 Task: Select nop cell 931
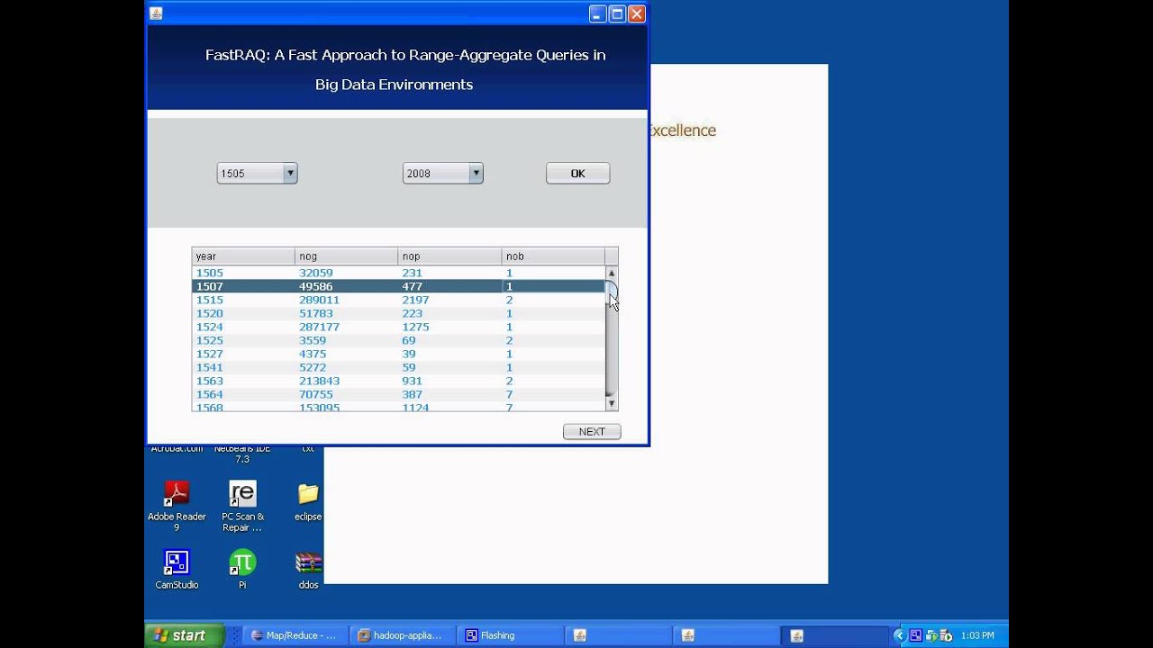click(449, 381)
